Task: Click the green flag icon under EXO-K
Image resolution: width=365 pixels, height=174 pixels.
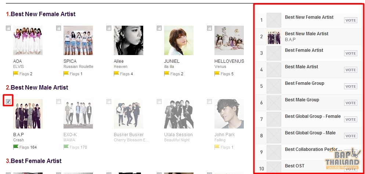Action: pos(66,147)
